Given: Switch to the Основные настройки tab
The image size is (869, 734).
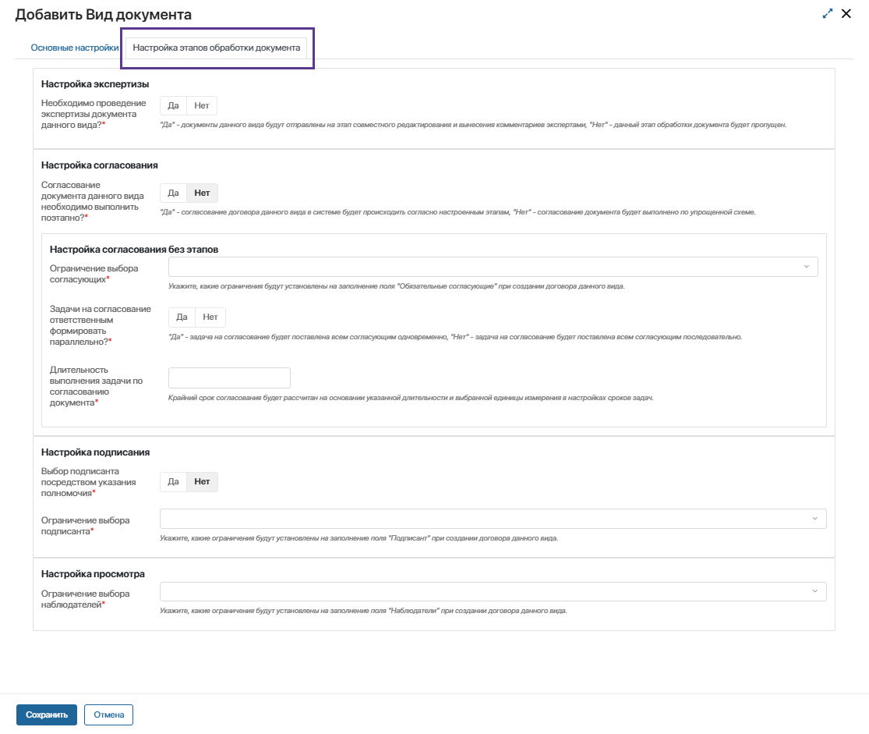Looking at the screenshot, I should point(75,48).
